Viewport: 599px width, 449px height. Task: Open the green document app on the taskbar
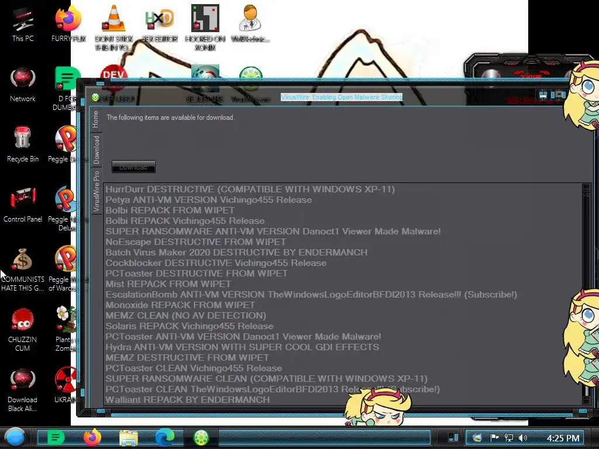point(56,437)
